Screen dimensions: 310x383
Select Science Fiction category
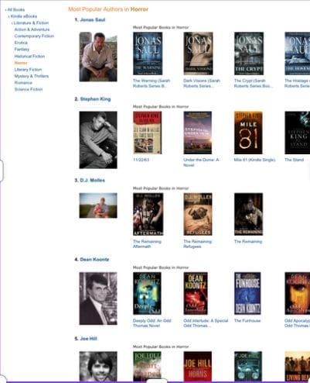[29, 89]
